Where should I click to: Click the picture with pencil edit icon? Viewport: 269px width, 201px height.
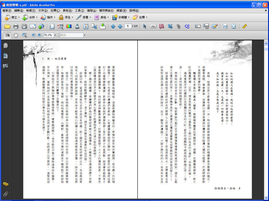pyautogui.click(x=215, y=26)
